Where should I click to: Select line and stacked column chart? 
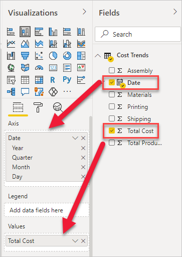point(53,44)
